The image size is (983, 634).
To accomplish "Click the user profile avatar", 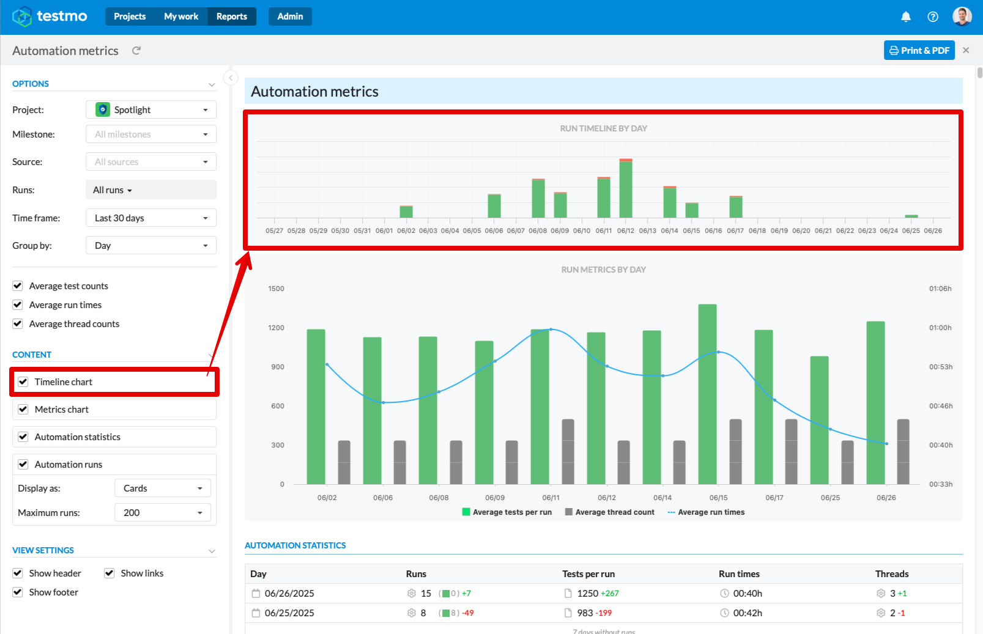I will tap(962, 16).
